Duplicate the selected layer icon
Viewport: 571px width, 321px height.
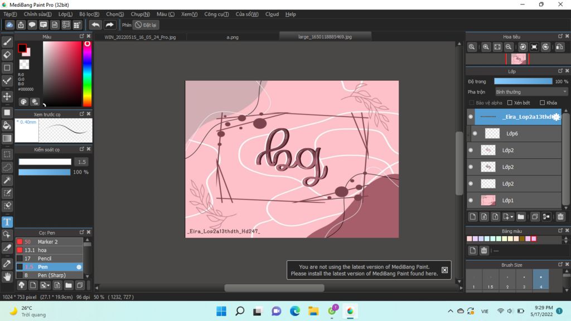[x=535, y=217]
